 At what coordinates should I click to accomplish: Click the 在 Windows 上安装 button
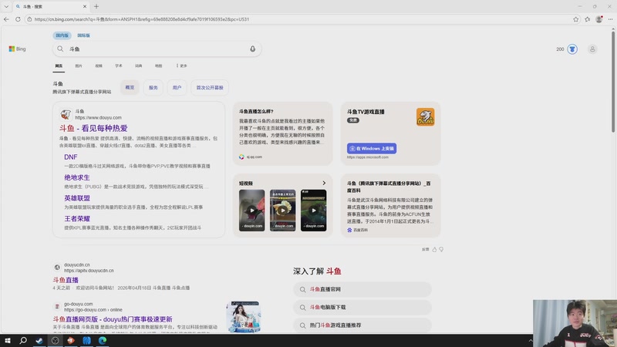click(372, 148)
